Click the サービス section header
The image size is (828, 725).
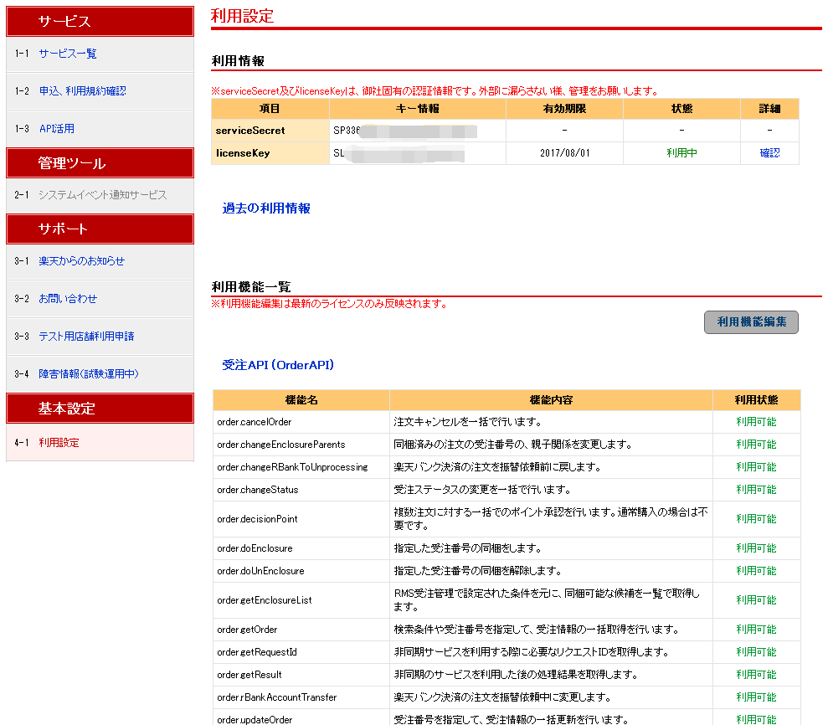[100, 22]
